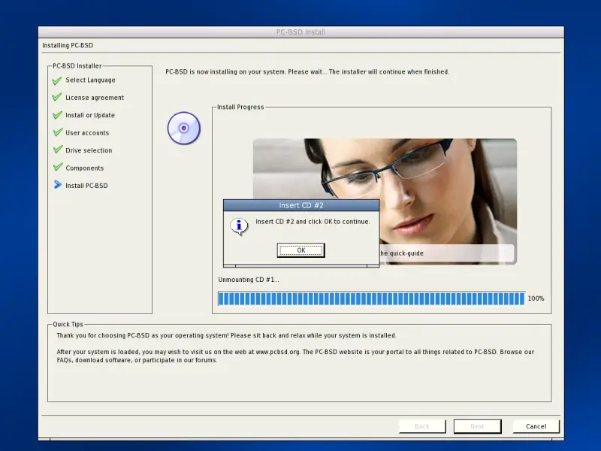Viewport: 601px width, 451px height.
Task: Click the blue arrow next to Install PC-BSD
Action: (x=58, y=185)
